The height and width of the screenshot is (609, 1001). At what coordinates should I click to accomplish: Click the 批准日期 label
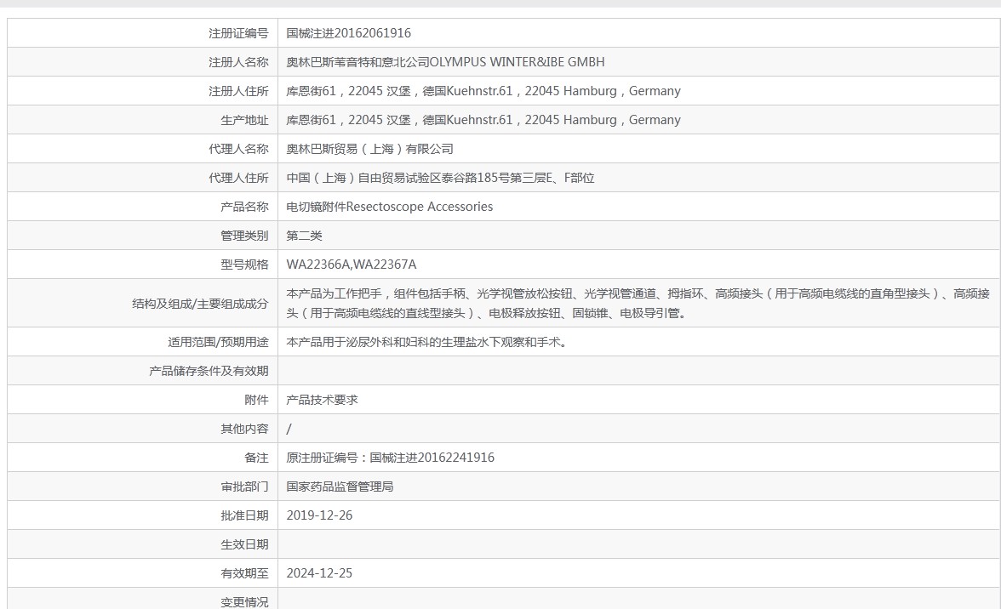coord(244,515)
